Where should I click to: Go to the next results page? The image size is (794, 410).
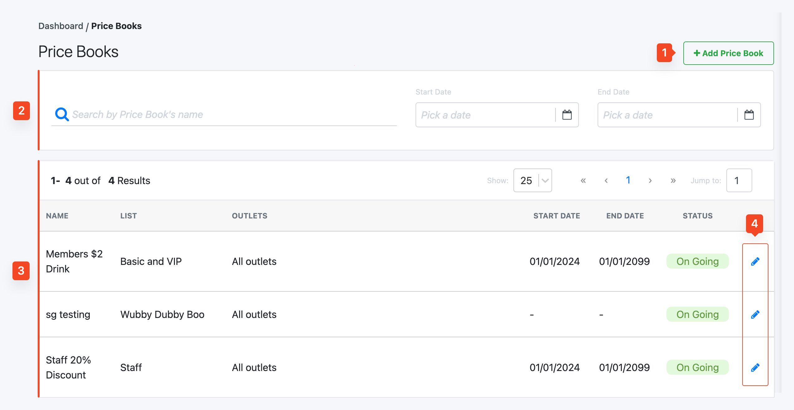click(x=650, y=181)
